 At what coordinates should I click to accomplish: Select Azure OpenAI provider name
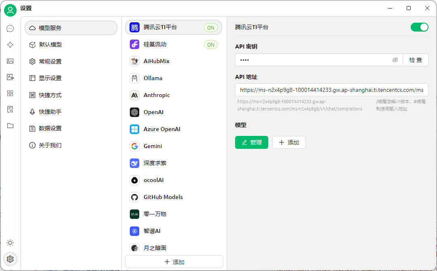coord(162,129)
